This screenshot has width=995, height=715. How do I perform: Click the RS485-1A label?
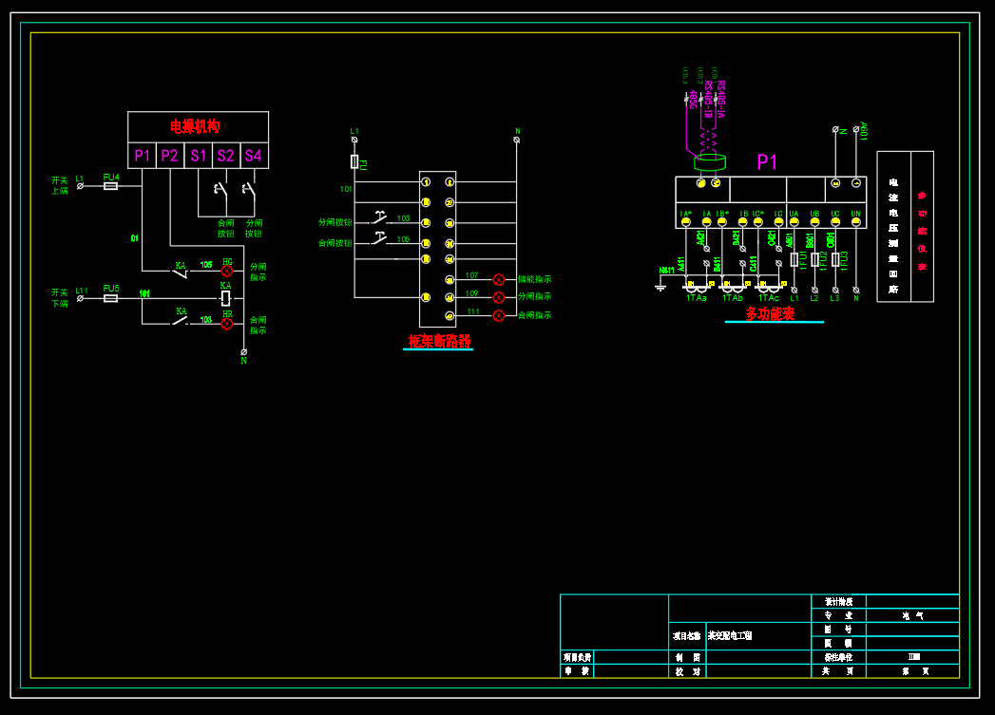click(x=721, y=100)
